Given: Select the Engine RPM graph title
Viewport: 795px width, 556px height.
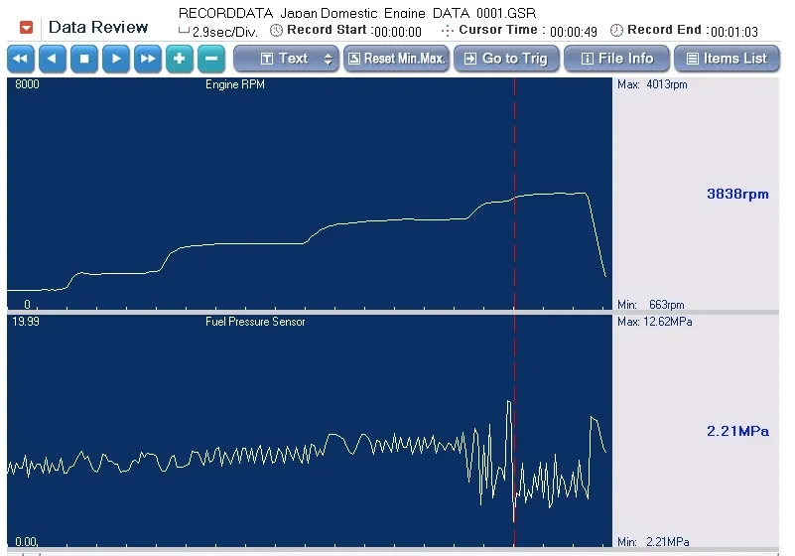Looking at the screenshot, I should (x=235, y=85).
